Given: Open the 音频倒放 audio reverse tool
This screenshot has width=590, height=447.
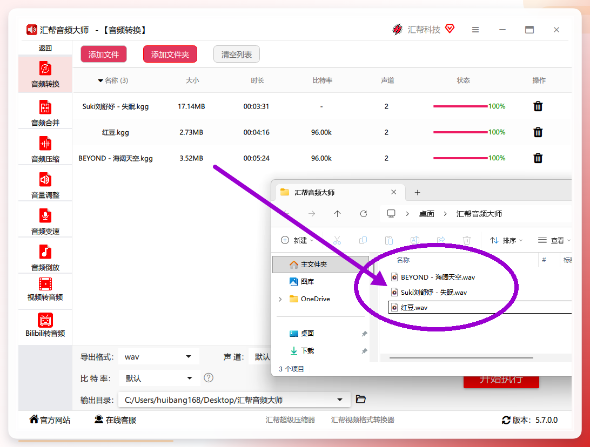Looking at the screenshot, I should (x=45, y=257).
